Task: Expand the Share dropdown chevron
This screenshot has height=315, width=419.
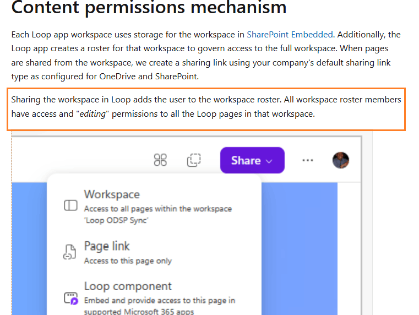Action: click(269, 161)
